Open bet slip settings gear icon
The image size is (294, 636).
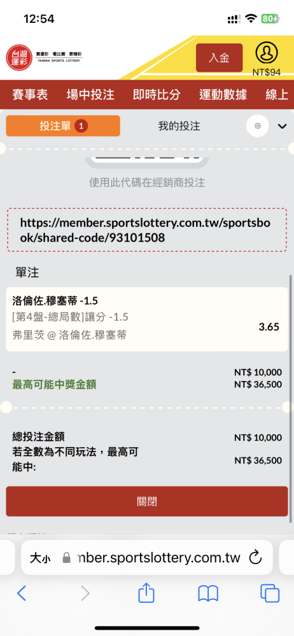(258, 126)
